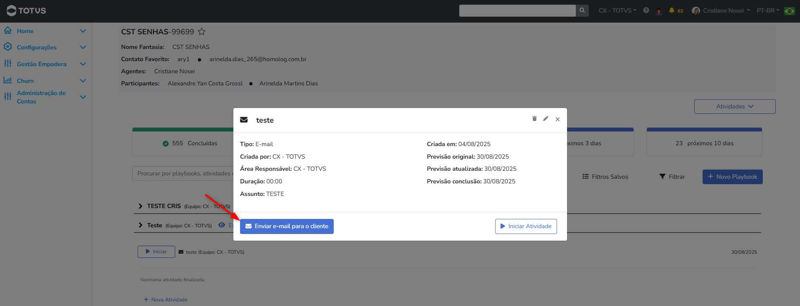This screenshot has width=800, height=306.
Task: Edit the teste activity with the pencil icon
Action: (x=546, y=119)
